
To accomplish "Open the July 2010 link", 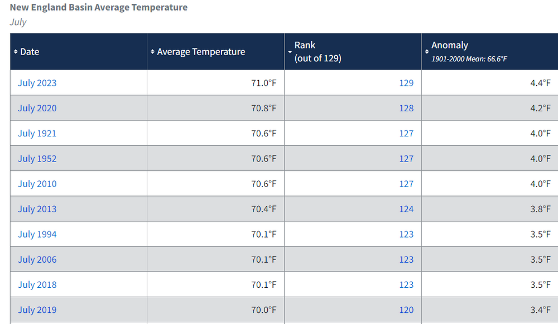I will click(37, 184).
